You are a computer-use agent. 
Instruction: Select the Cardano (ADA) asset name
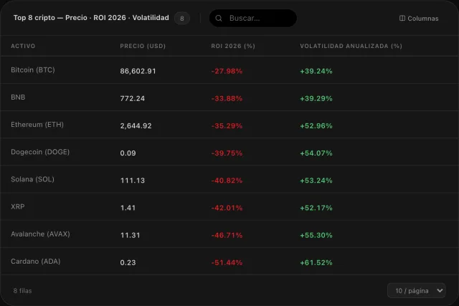pos(35,262)
